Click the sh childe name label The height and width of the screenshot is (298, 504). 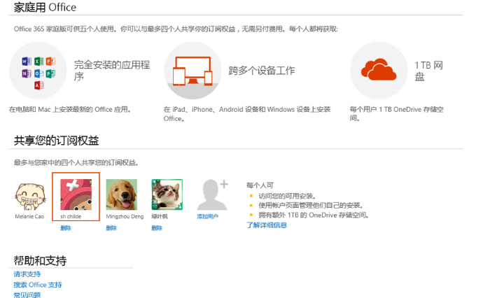pyautogui.click(x=71, y=216)
